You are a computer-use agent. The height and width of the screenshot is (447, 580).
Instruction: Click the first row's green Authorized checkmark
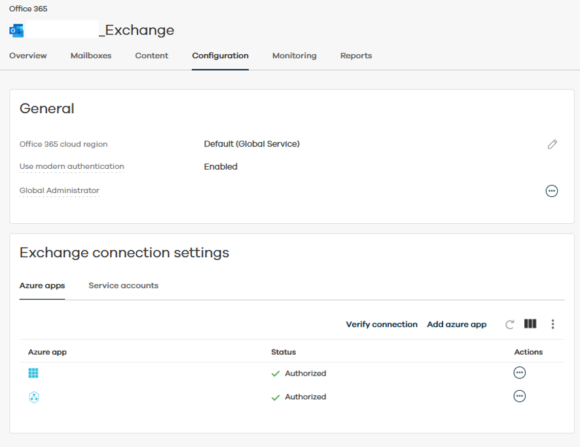[275, 374]
